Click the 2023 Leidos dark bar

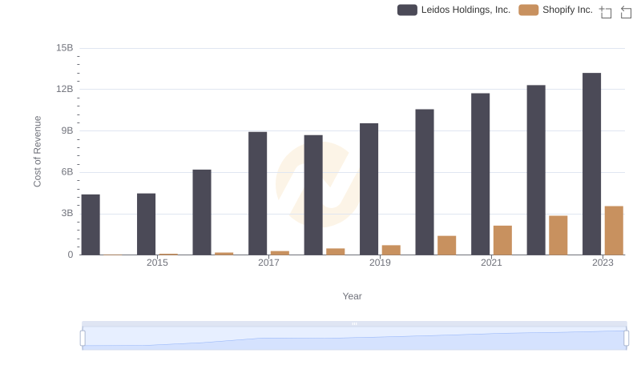click(591, 163)
